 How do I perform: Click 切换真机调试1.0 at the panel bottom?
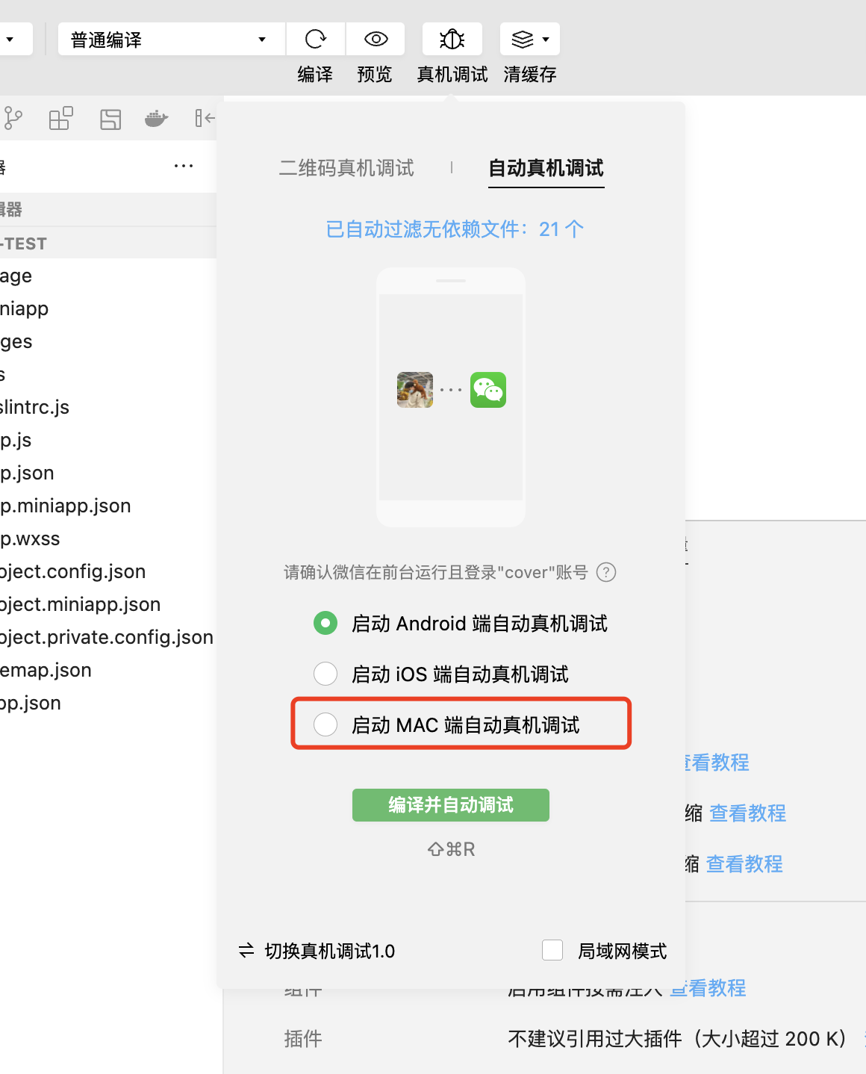pyautogui.click(x=320, y=950)
